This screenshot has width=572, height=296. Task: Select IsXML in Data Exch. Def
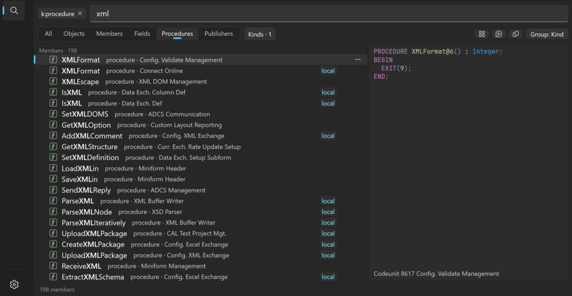coord(202,103)
